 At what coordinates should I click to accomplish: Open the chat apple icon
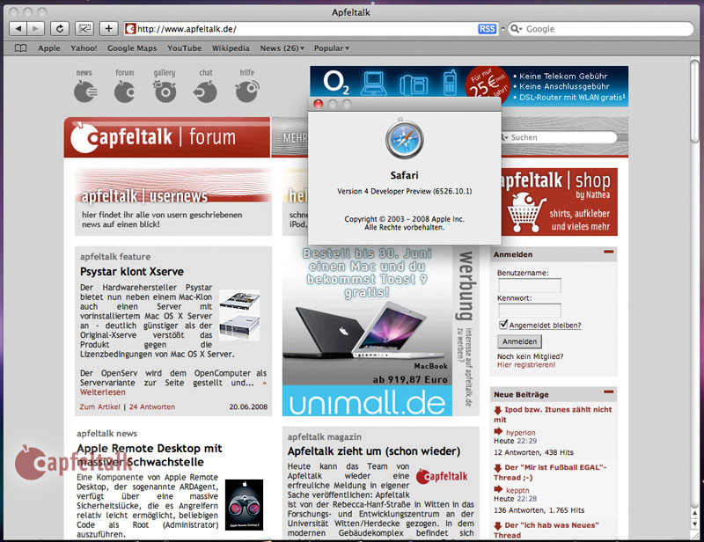[x=206, y=92]
